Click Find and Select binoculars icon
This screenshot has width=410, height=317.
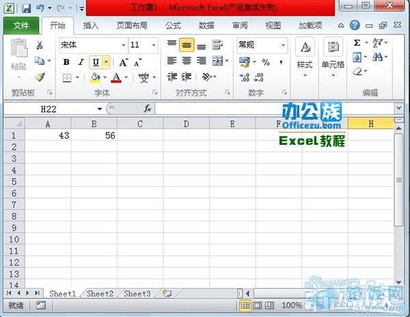tap(377, 57)
